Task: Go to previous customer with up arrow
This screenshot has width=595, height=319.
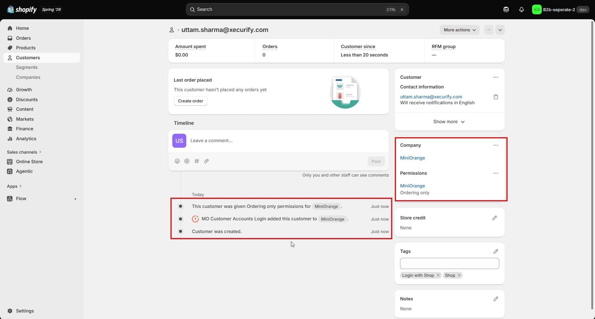Action: (489, 30)
